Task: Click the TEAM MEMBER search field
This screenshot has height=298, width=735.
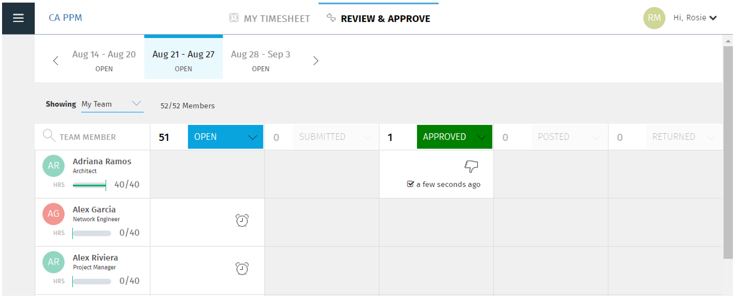Action: point(93,137)
